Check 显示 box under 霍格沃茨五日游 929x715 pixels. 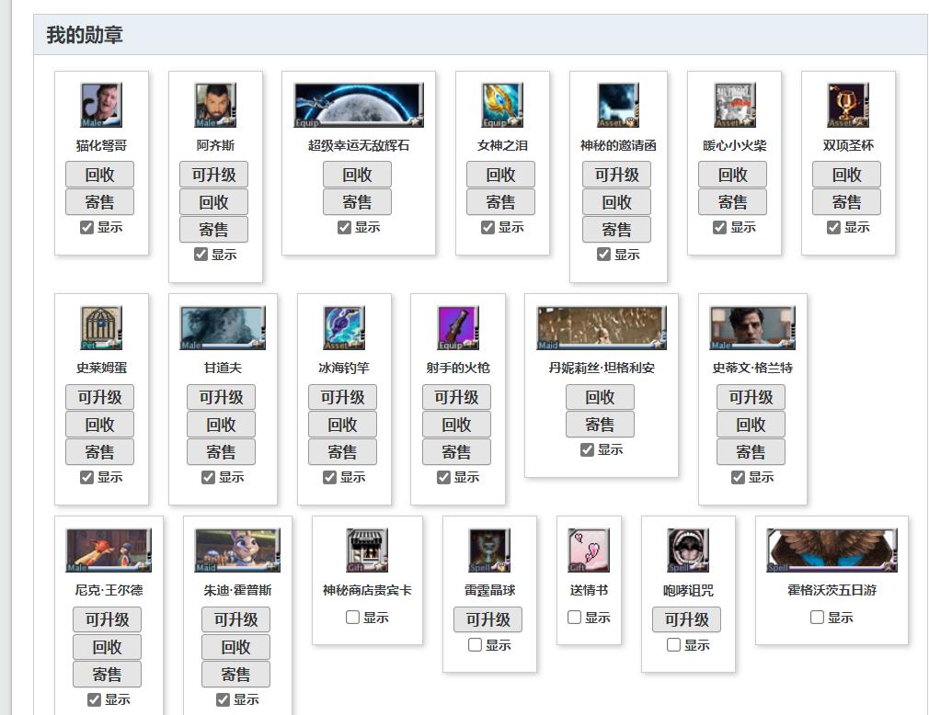(817, 618)
